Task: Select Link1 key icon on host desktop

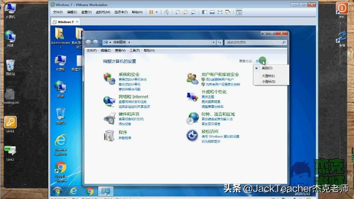Action: [x=10, y=124]
